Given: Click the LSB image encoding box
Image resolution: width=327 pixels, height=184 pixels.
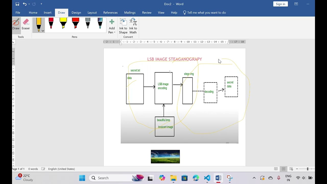Looking at the screenshot, I should tap(163, 88).
